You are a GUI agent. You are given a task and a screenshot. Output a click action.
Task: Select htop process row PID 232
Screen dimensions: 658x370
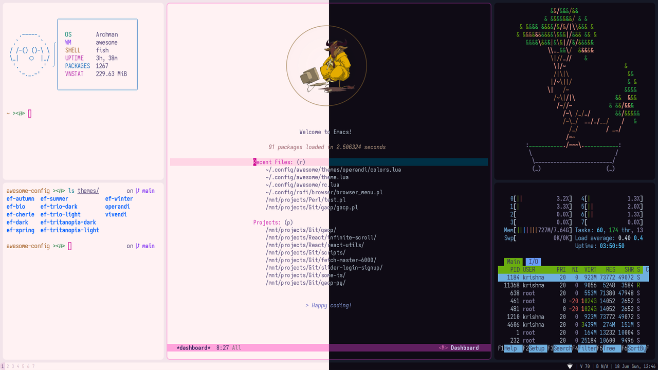(x=573, y=340)
